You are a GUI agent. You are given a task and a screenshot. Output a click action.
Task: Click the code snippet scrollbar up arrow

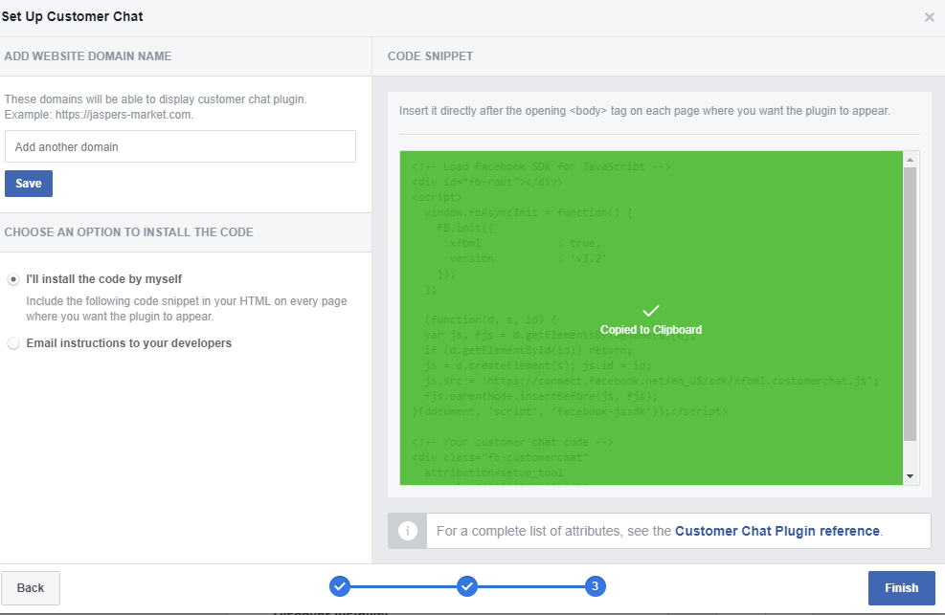pos(911,159)
